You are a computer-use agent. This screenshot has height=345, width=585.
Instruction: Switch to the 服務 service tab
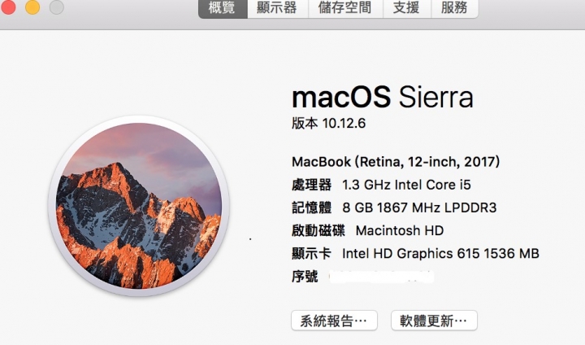[454, 8]
